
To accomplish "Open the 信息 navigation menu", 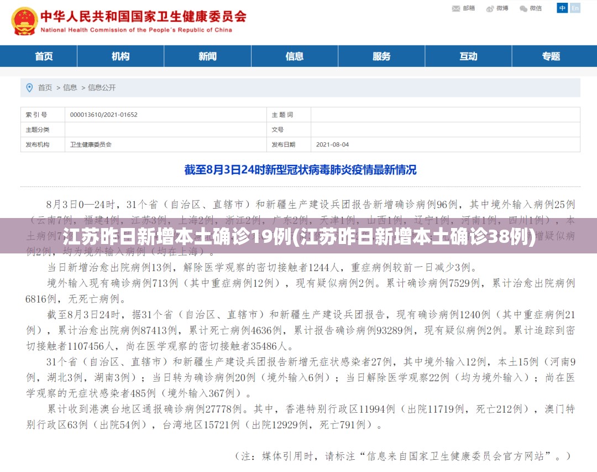I will [x=294, y=56].
